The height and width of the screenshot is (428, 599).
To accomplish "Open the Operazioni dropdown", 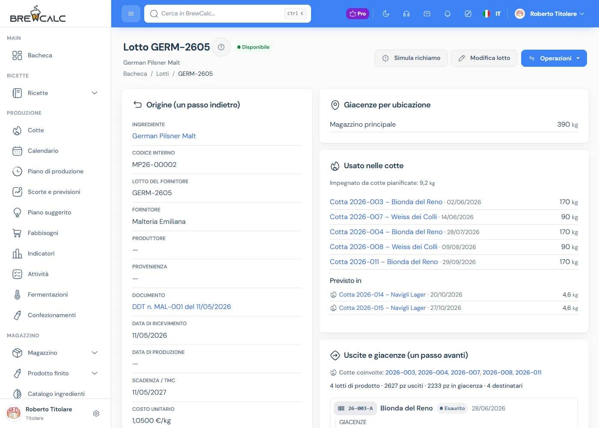I will [x=554, y=58].
